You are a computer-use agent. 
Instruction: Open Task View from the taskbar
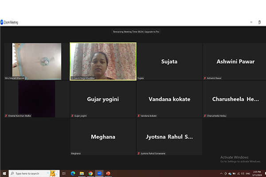click(64, 173)
